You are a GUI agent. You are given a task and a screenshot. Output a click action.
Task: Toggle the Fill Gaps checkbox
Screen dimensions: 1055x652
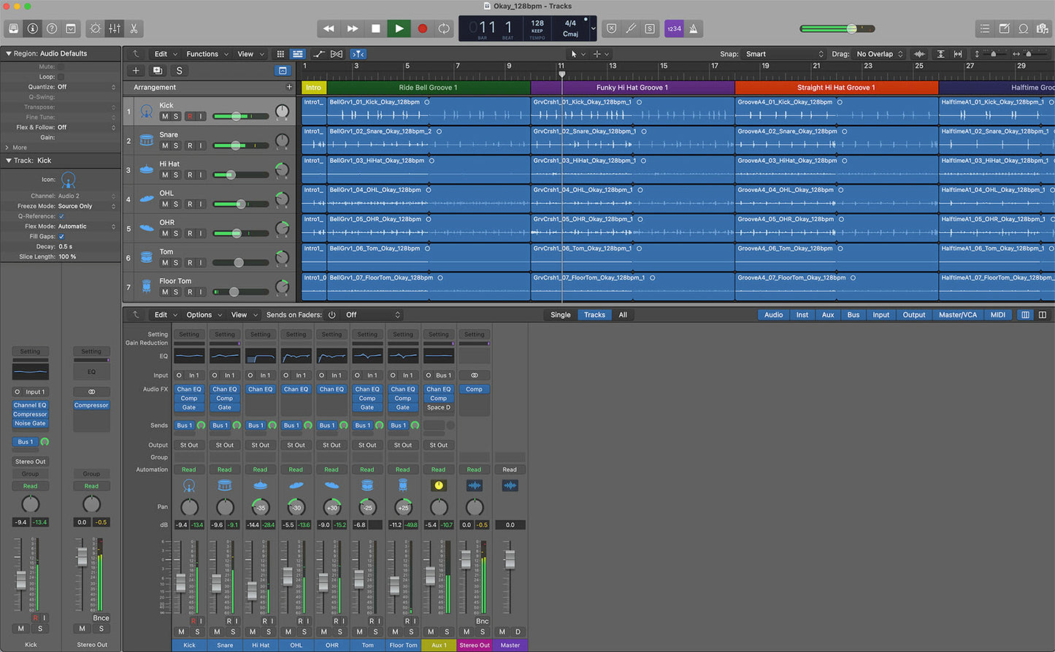[61, 237]
